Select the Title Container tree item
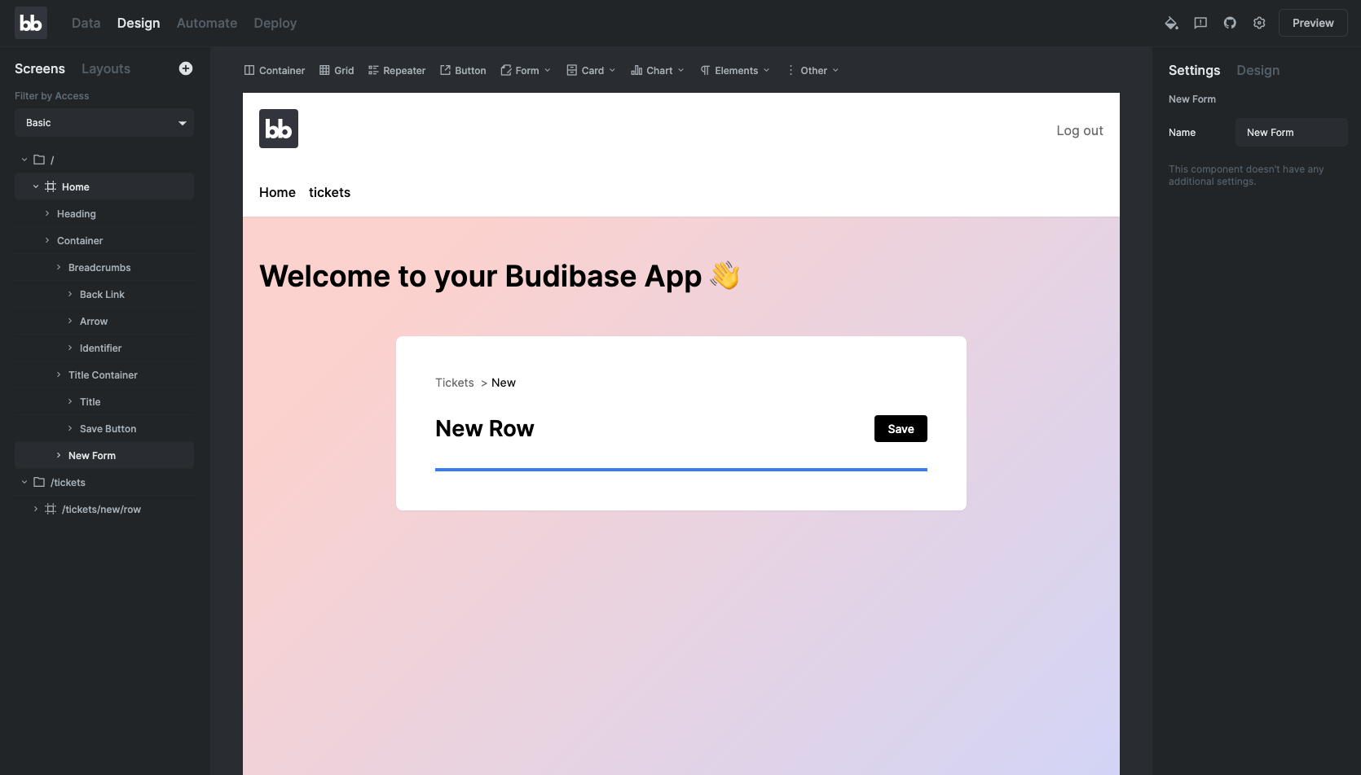The width and height of the screenshot is (1361, 775). tap(103, 374)
